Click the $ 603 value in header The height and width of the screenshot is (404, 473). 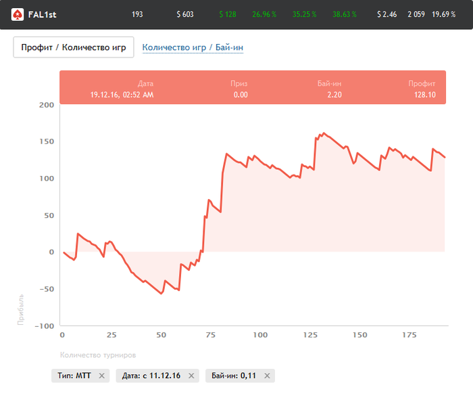tap(184, 14)
